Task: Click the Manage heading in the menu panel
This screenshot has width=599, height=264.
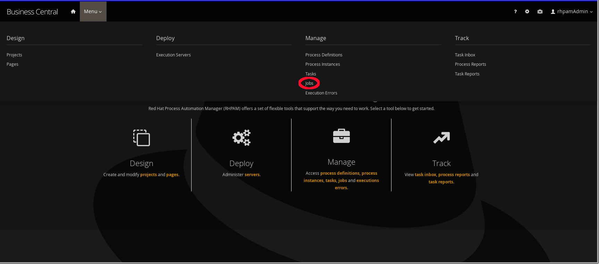Action: (316, 38)
